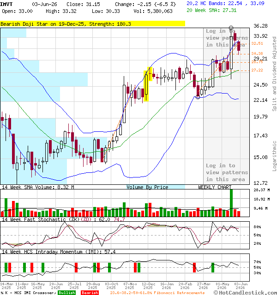Click the tallest green volume bar
This screenshot has height=295, width=277.
[231, 203]
